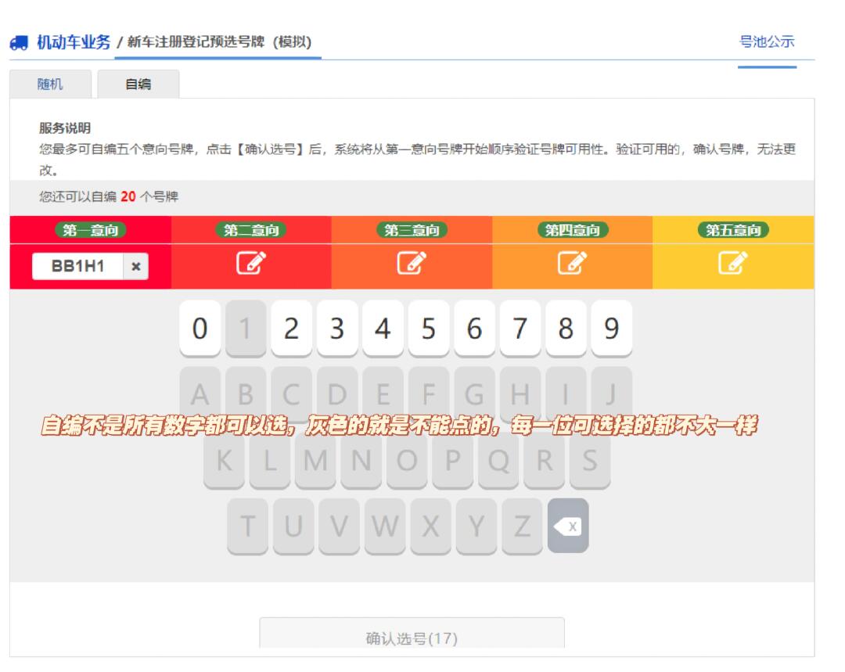Tap digit key 7
The height and width of the screenshot is (672, 845).
pyautogui.click(x=520, y=329)
